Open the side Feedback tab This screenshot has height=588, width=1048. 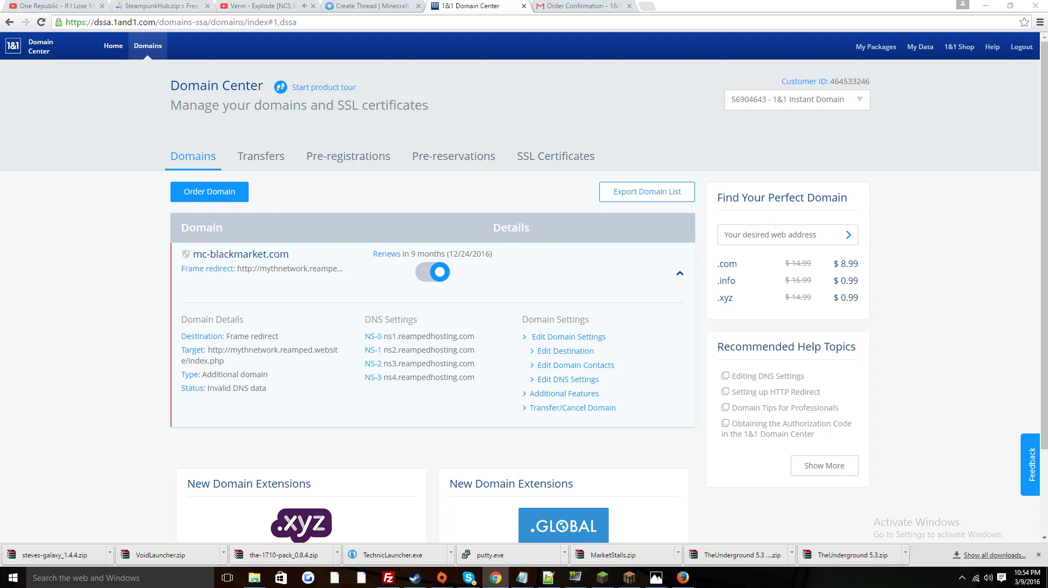point(1031,465)
